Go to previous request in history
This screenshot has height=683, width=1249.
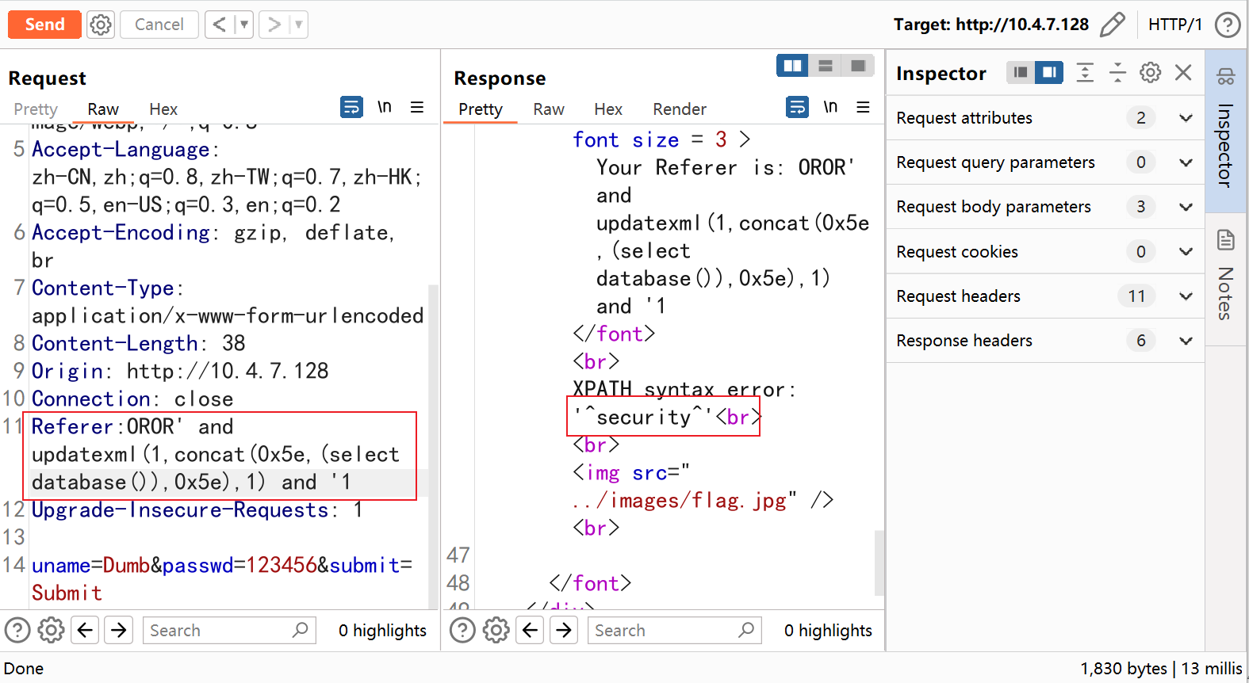click(220, 25)
